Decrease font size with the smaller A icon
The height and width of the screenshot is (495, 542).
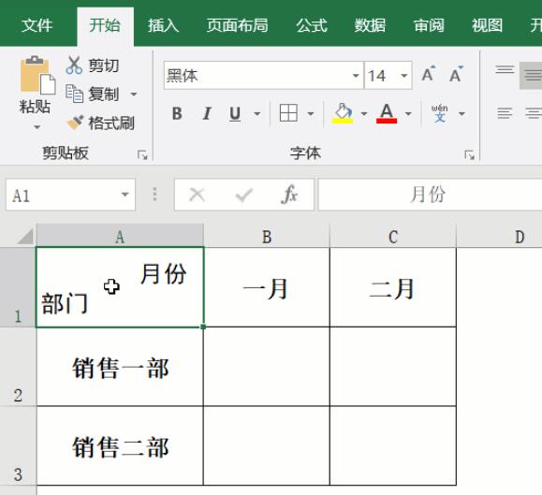click(x=456, y=74)
